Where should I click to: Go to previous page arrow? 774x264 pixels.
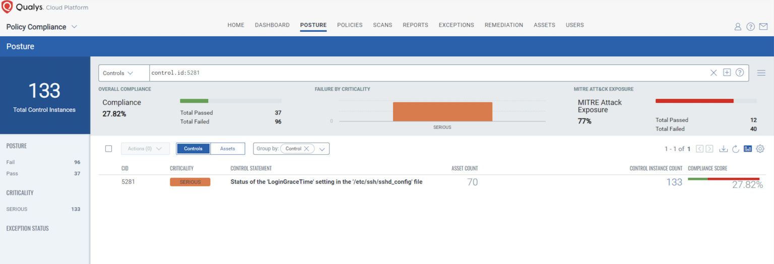(699, 149)
